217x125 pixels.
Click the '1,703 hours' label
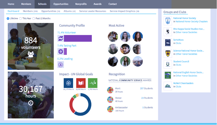pos(93,89)
